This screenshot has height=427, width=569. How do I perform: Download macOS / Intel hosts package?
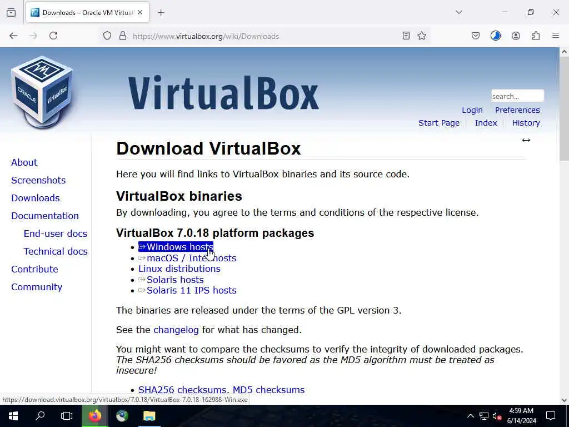click(x=187, y=258)
